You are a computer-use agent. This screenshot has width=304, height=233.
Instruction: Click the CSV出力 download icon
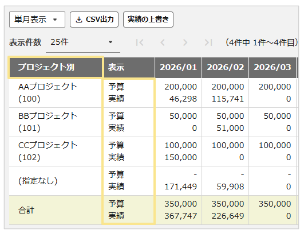click(78, 20)
